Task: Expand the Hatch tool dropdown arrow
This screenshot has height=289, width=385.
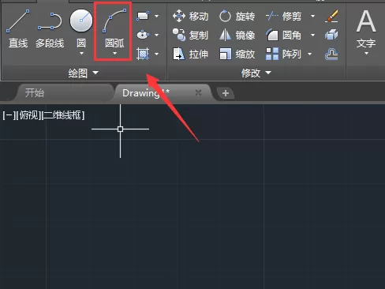Action: 156,54
